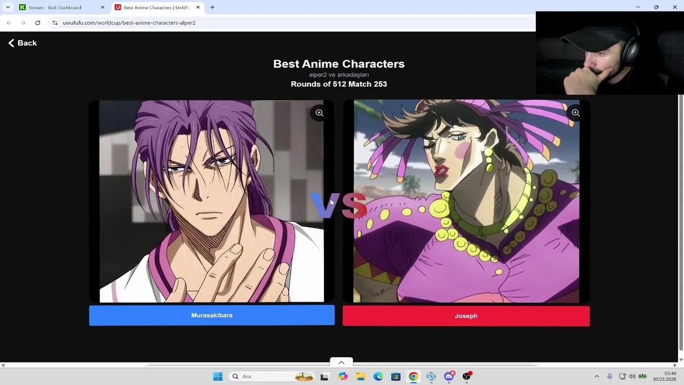Image resolution: width=684 pixels, height=385 pixels.
Task: Open OBS Studio from the taskbar
Action: (x=467, y=376)
